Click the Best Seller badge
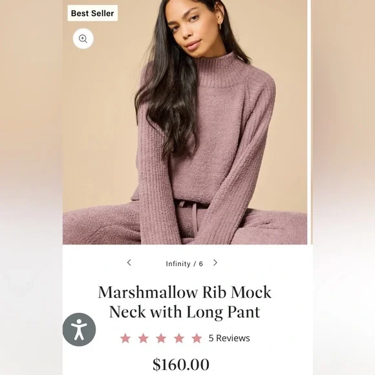 (x=92, y=13)
